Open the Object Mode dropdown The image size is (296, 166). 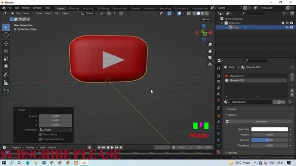point(22,13)
